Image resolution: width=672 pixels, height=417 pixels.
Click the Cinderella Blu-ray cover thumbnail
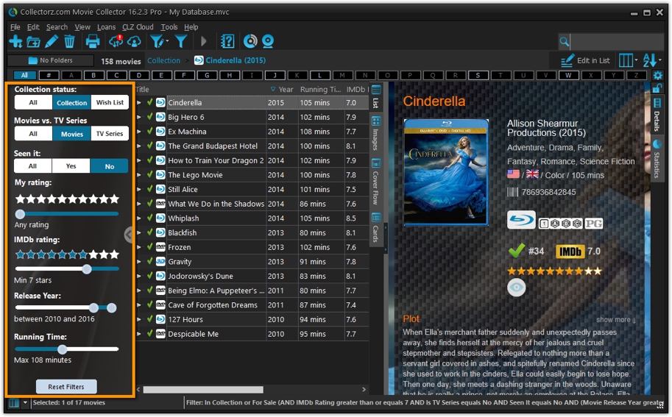tap(446, 172)
